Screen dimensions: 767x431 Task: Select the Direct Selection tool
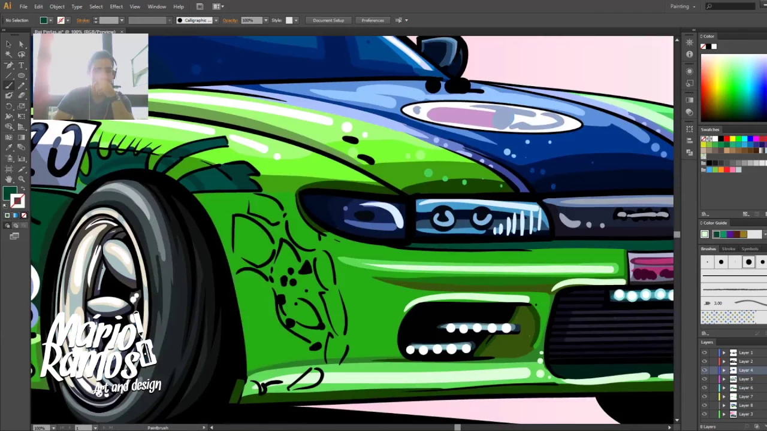(21, 44)
